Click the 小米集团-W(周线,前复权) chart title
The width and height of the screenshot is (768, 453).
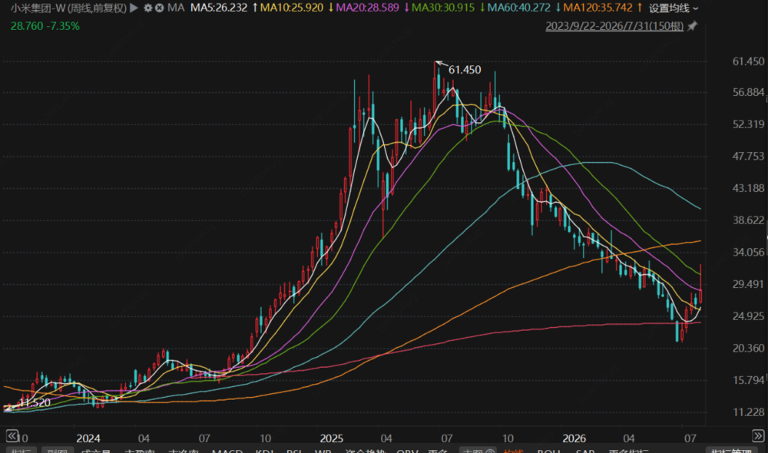[68, 8]
